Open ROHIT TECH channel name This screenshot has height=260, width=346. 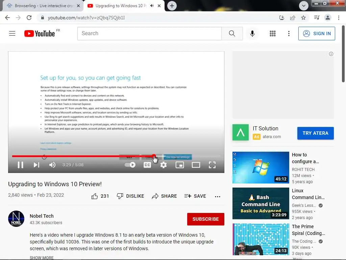pos(303,169)
